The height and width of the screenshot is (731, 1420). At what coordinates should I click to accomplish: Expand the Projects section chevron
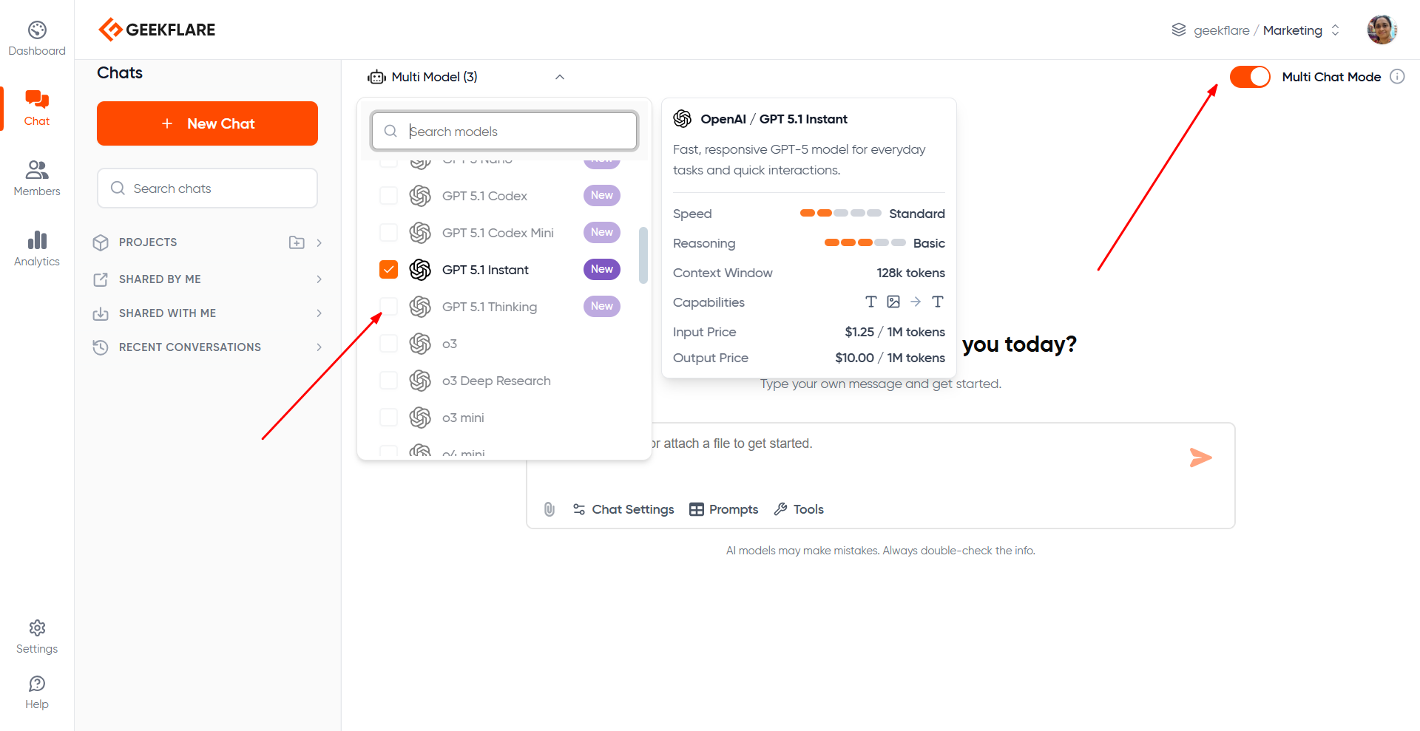coord(319,242)
